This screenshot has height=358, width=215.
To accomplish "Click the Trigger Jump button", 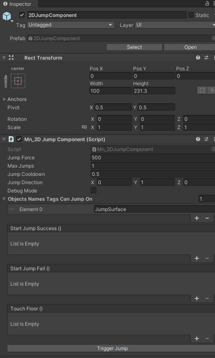I will (x=111, y=348).
